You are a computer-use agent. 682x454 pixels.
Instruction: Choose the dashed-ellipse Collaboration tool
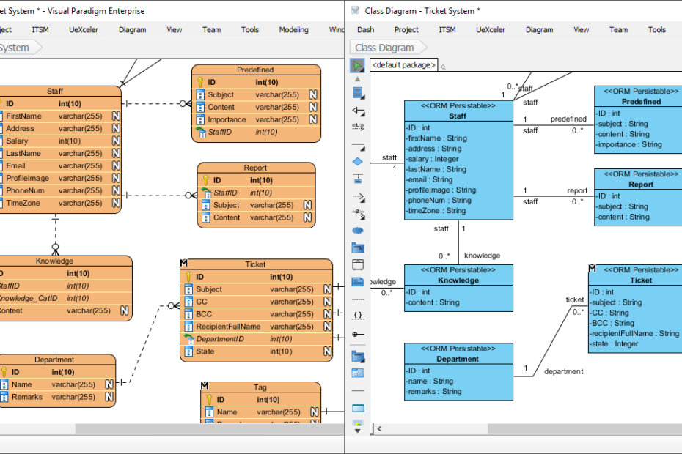(x=357, y=231)
